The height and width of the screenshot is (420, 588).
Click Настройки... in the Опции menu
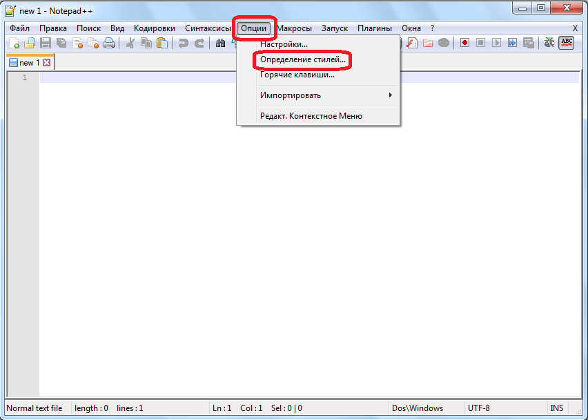(x=284, y=45)
